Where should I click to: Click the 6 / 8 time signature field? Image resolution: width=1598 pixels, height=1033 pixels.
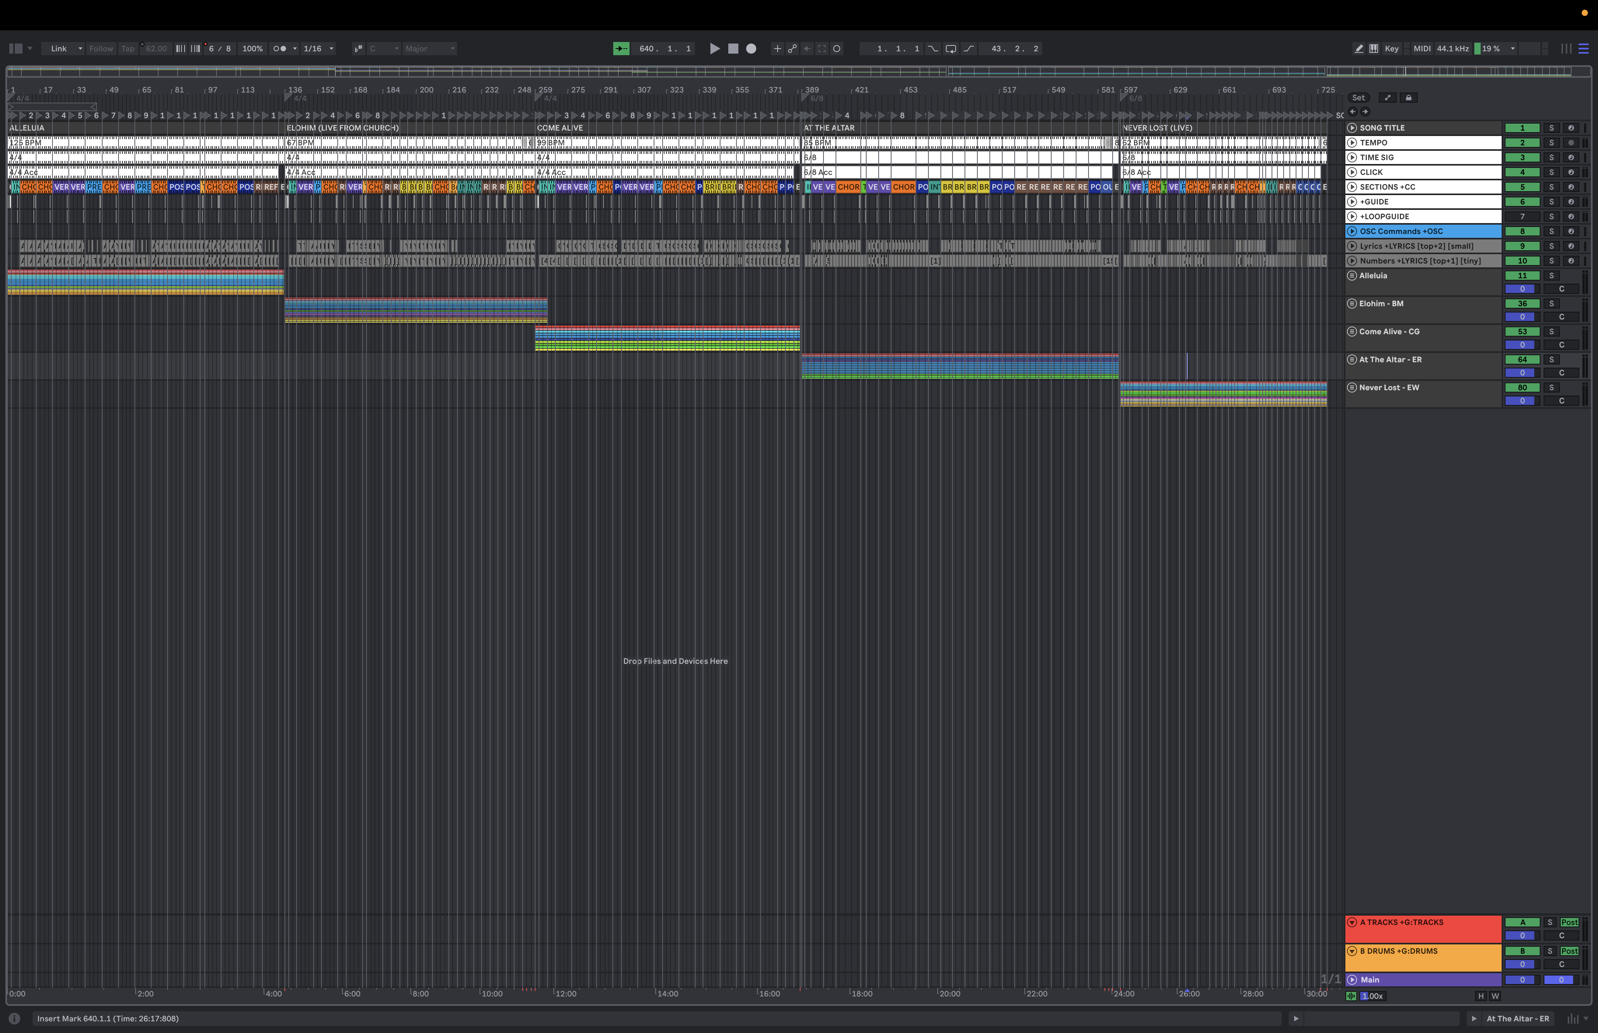point(220,48)
